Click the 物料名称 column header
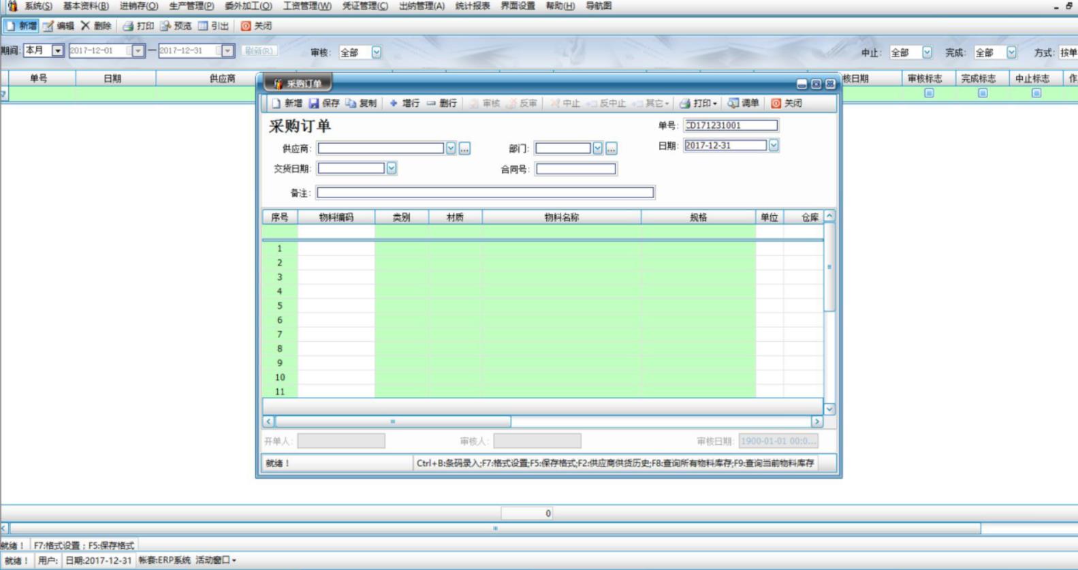This screenshot has width=1078, height=570. (562, 217)
